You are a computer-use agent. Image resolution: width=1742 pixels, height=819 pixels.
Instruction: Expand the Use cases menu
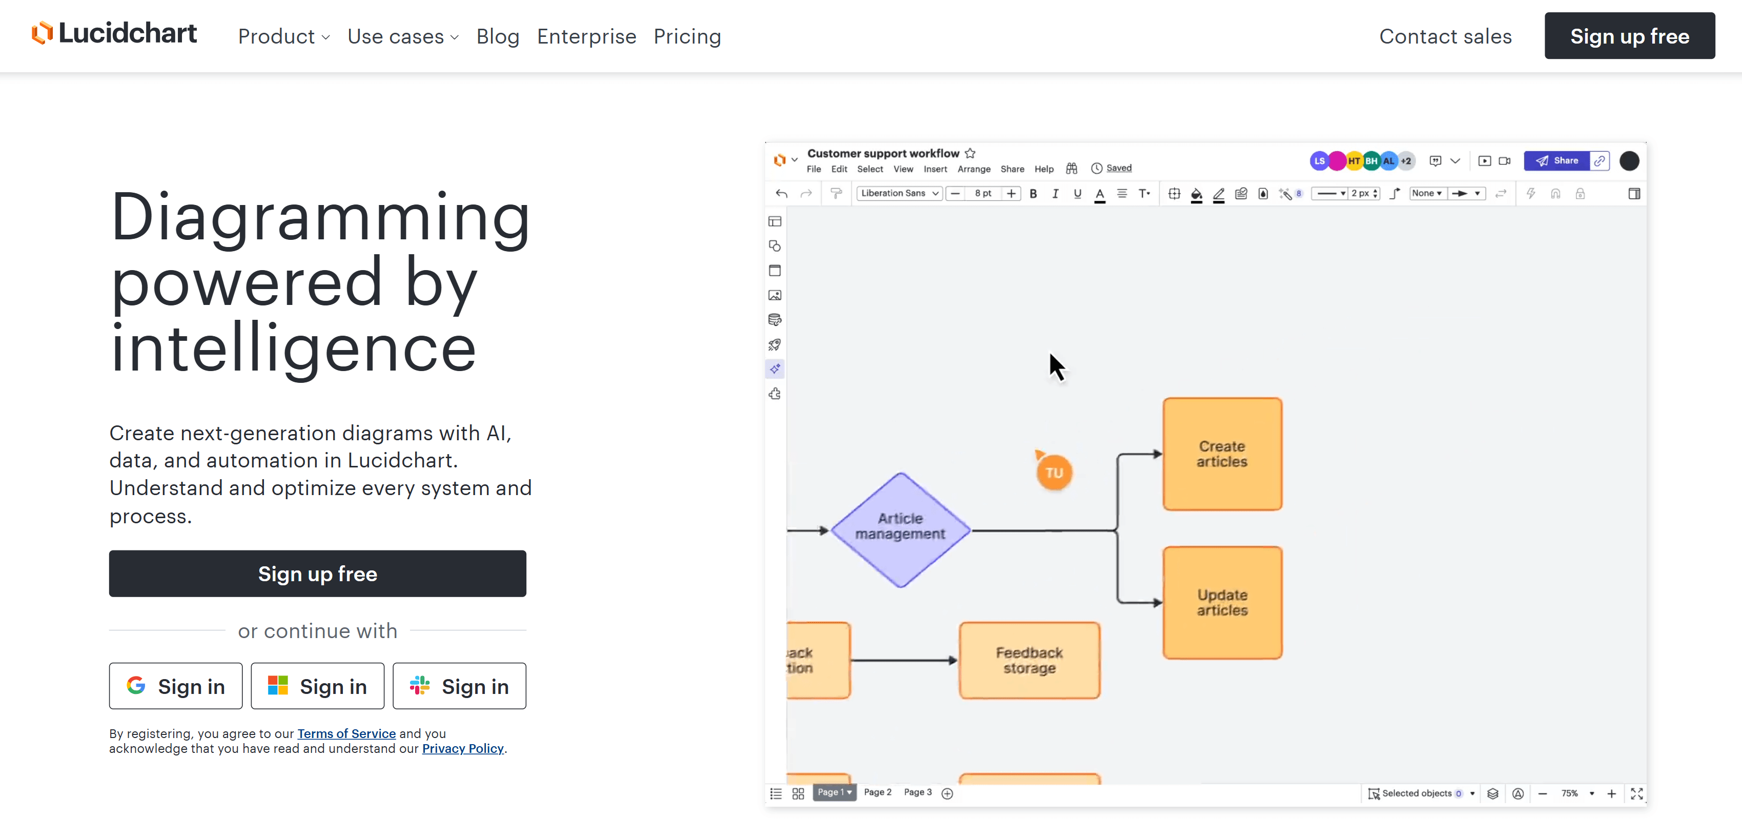click(403, 36)
